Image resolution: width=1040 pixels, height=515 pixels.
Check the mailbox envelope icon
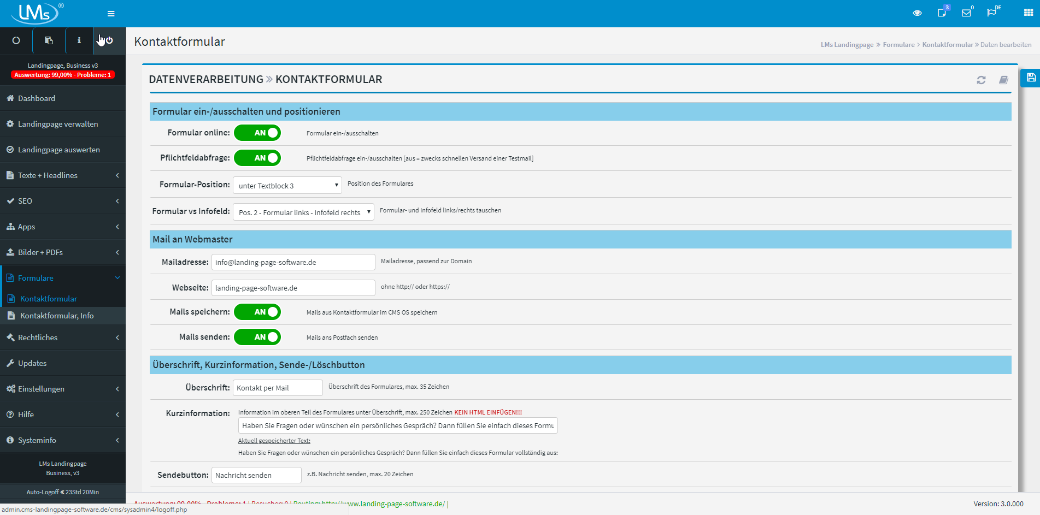(967, 12)
